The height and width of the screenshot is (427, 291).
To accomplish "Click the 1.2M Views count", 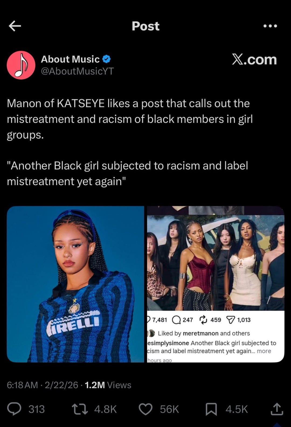I will 108,385.
